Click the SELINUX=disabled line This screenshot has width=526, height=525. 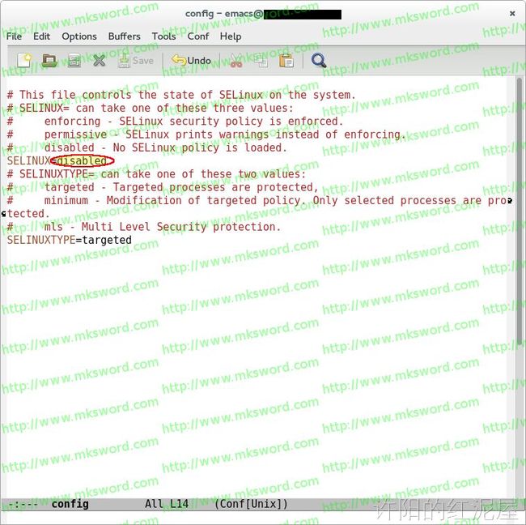coord(57,161)
